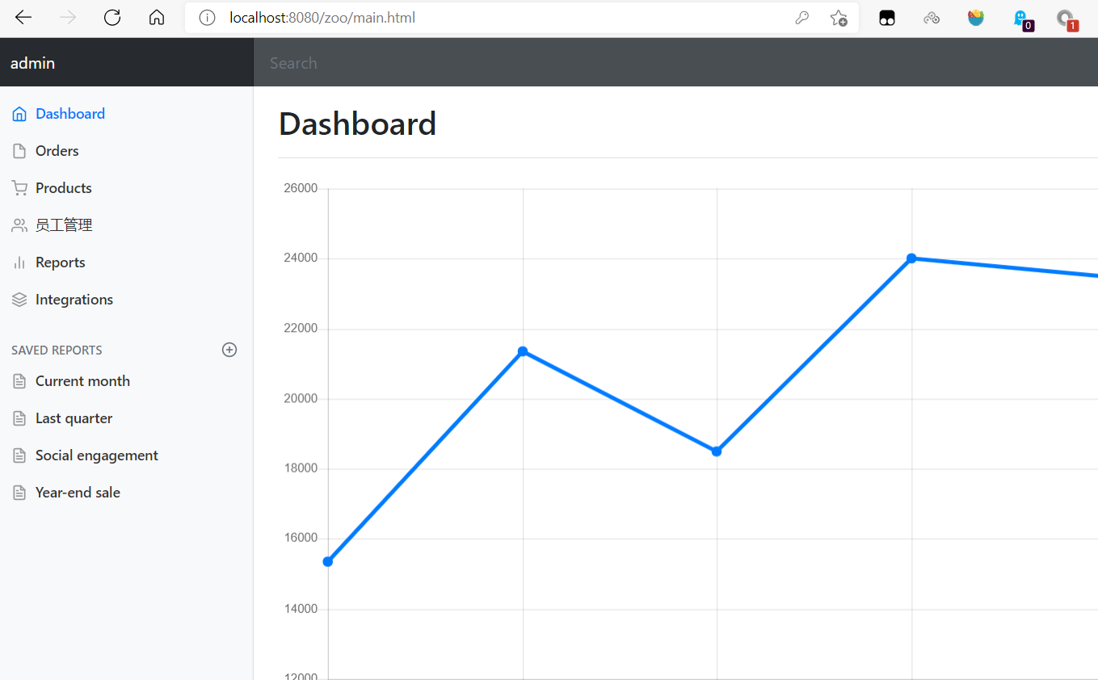Open the Orders page in sidebar
Image resolution: width=1098 pixels, height=680 pixels.
point(57,151)
